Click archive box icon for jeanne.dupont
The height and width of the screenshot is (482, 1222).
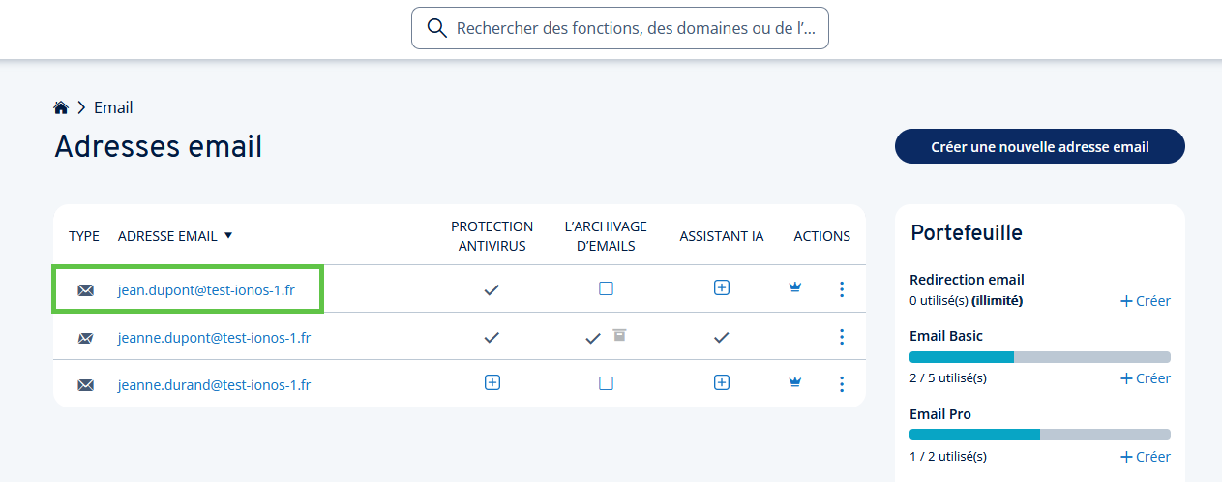619,334
